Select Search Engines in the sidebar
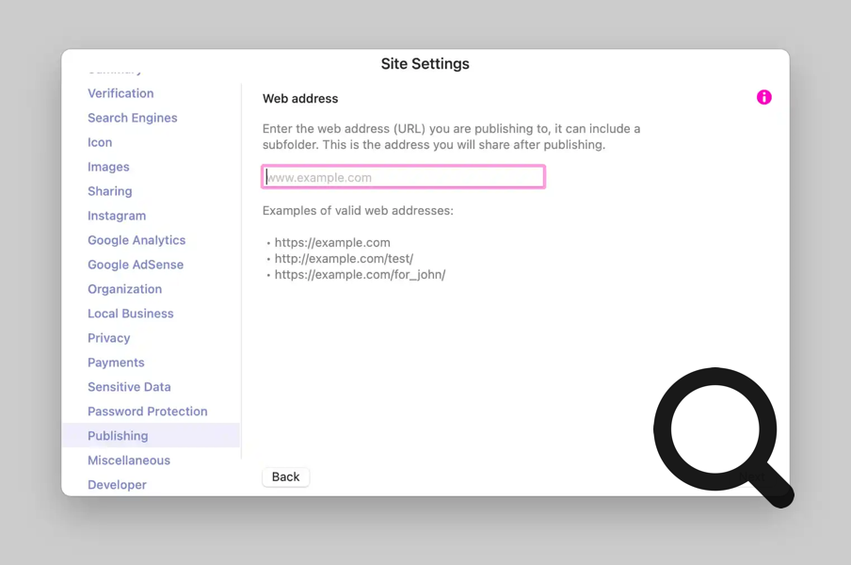The width and height of the screenshot is (851, 565). (132, 118)
